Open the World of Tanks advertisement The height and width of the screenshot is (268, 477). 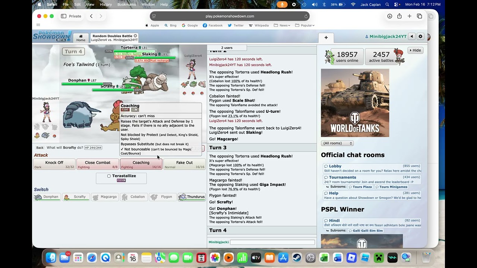[x=355, y=103]
